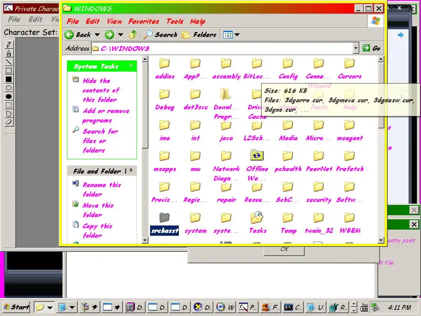Viewport: 421px width, 316px height.
Task: Open the Tools menu
Action: tap(175, 21)
